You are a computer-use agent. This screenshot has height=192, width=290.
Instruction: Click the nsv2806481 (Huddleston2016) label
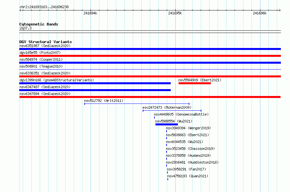pos(192,162)
